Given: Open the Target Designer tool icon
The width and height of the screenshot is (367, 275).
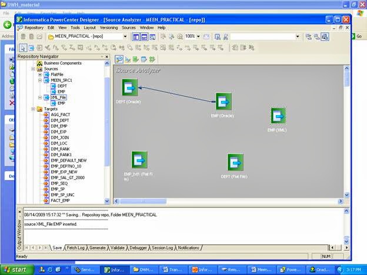Looking at the screenshot, I should 128,59.
